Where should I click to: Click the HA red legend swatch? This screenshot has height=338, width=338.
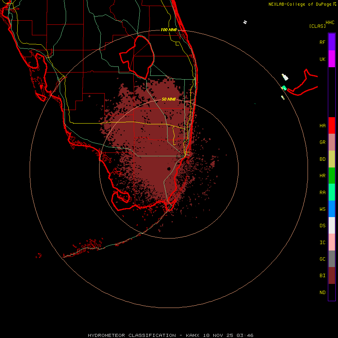point(332,125)
